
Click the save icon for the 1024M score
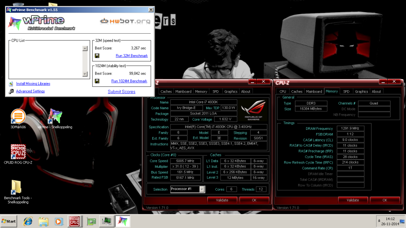pyautogui.click(x=97, y=81)
